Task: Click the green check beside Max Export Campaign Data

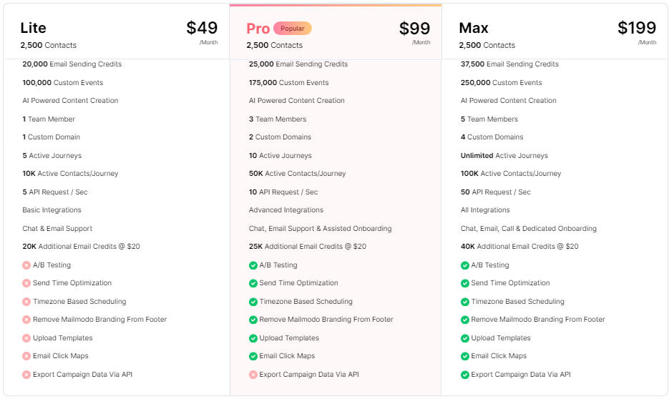Action: pos(465,375)
